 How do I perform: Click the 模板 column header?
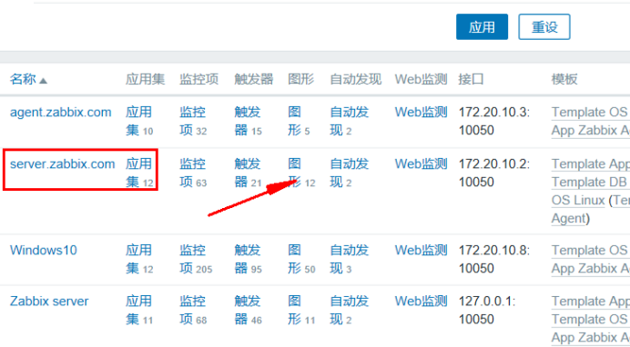click(564, 79)
